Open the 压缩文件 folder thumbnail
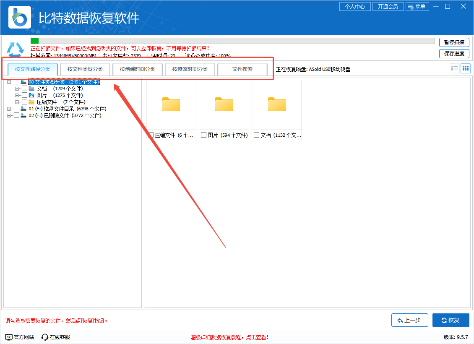 [x=171, y=104]
